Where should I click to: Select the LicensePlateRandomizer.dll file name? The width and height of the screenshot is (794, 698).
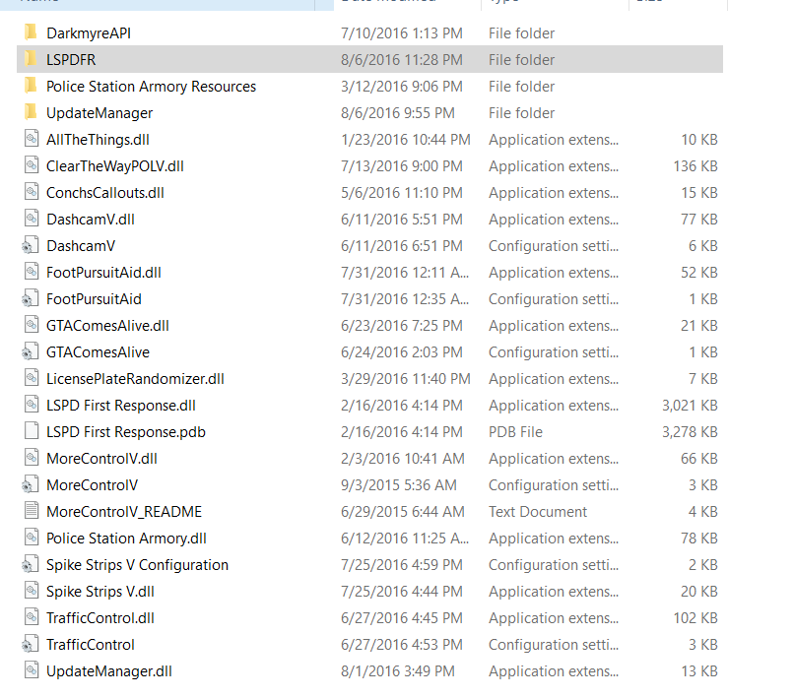(135, 379)
